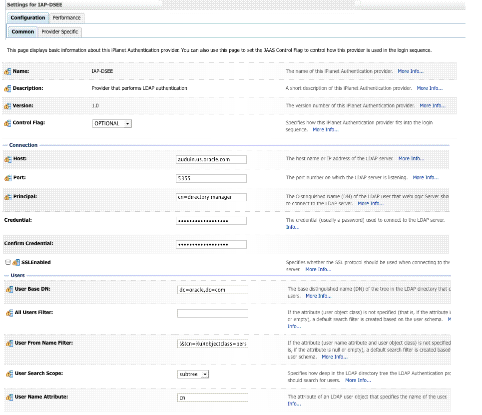The image size is (482, 415).
Task: Open More Info for User Base DN
Action: pyautogui.click(x=318, y=296)
